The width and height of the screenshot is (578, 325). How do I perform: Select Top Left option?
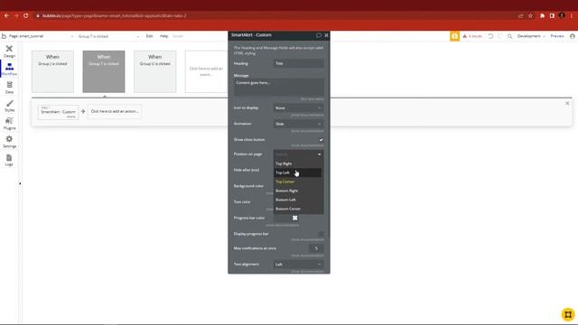(298, 172)
